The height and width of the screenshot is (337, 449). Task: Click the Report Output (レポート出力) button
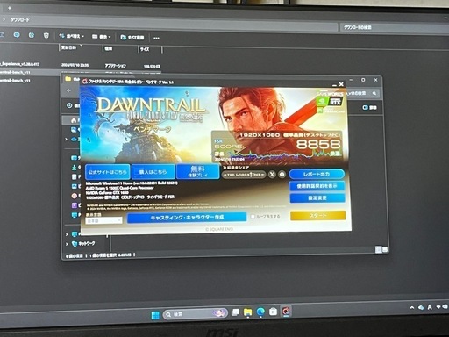(x=317, y=174)
